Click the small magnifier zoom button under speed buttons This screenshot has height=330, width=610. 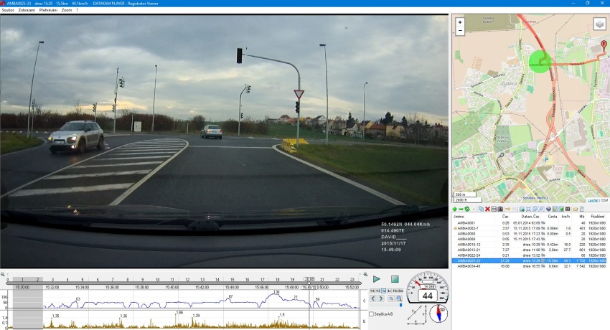(391, 298)
